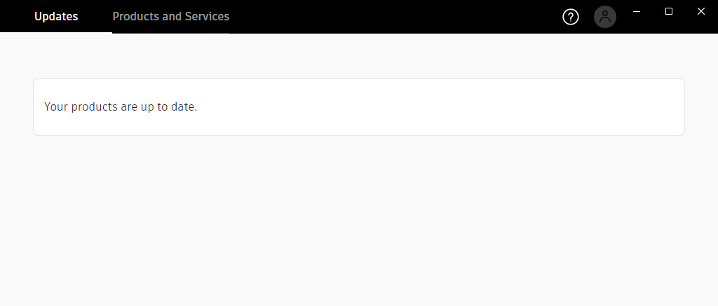Switch to the Updates tab
718x306 pixels.
pyautogui.click(x=56, y=17)
